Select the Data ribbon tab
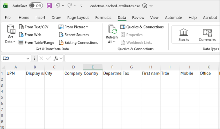220x129 pixels. [x=122, y=18]
